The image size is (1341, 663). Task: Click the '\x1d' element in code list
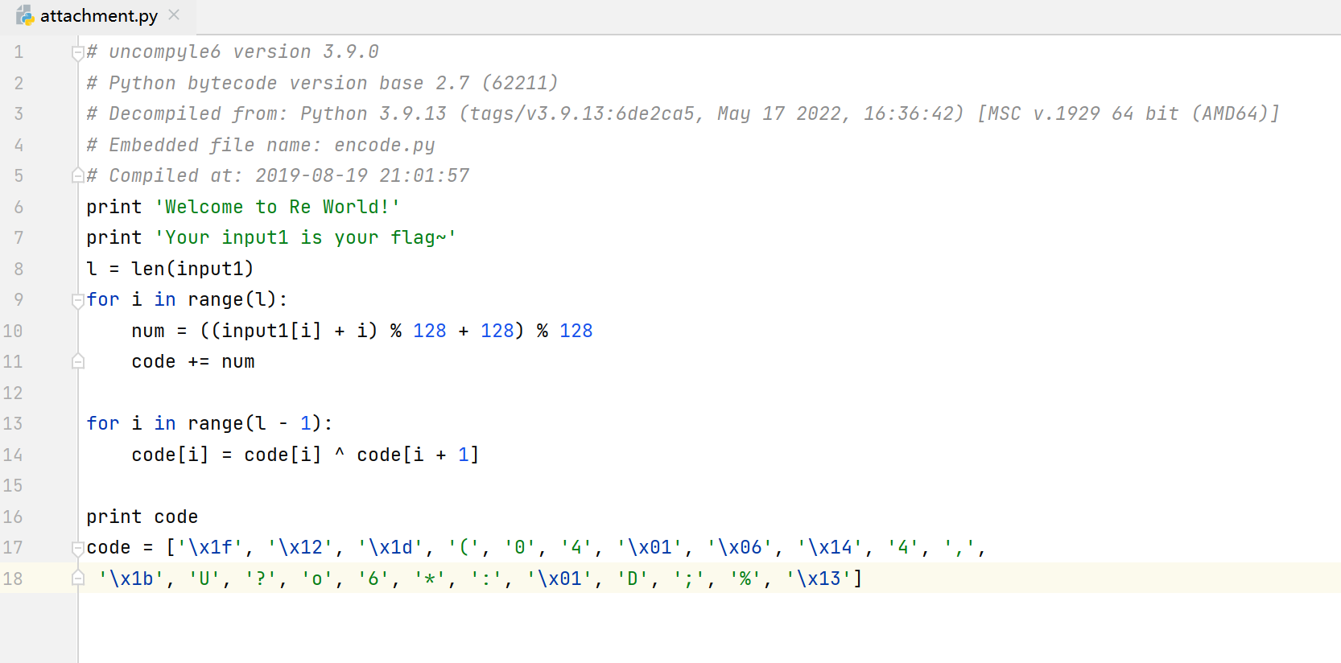click(390, 547)
